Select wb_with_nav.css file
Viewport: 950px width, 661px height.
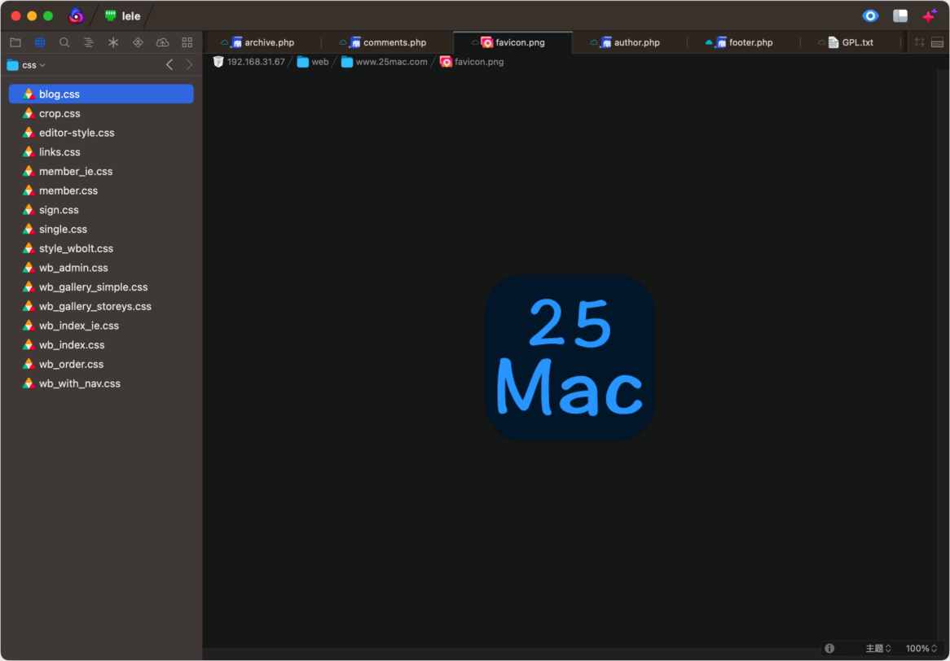coord(101,383)
